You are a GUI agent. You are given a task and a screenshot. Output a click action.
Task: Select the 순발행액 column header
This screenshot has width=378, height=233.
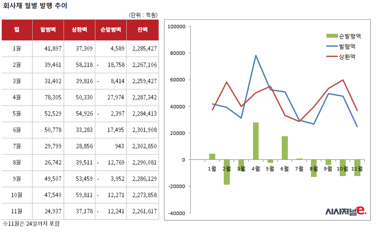110,30
